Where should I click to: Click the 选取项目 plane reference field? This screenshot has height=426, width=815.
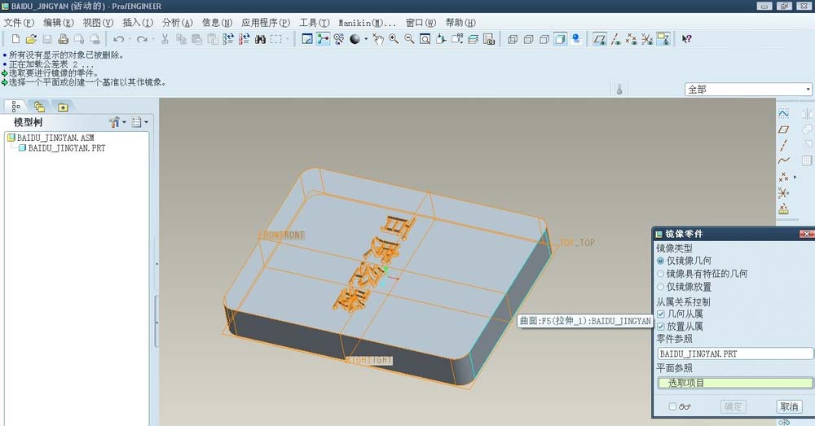[735, 383]
